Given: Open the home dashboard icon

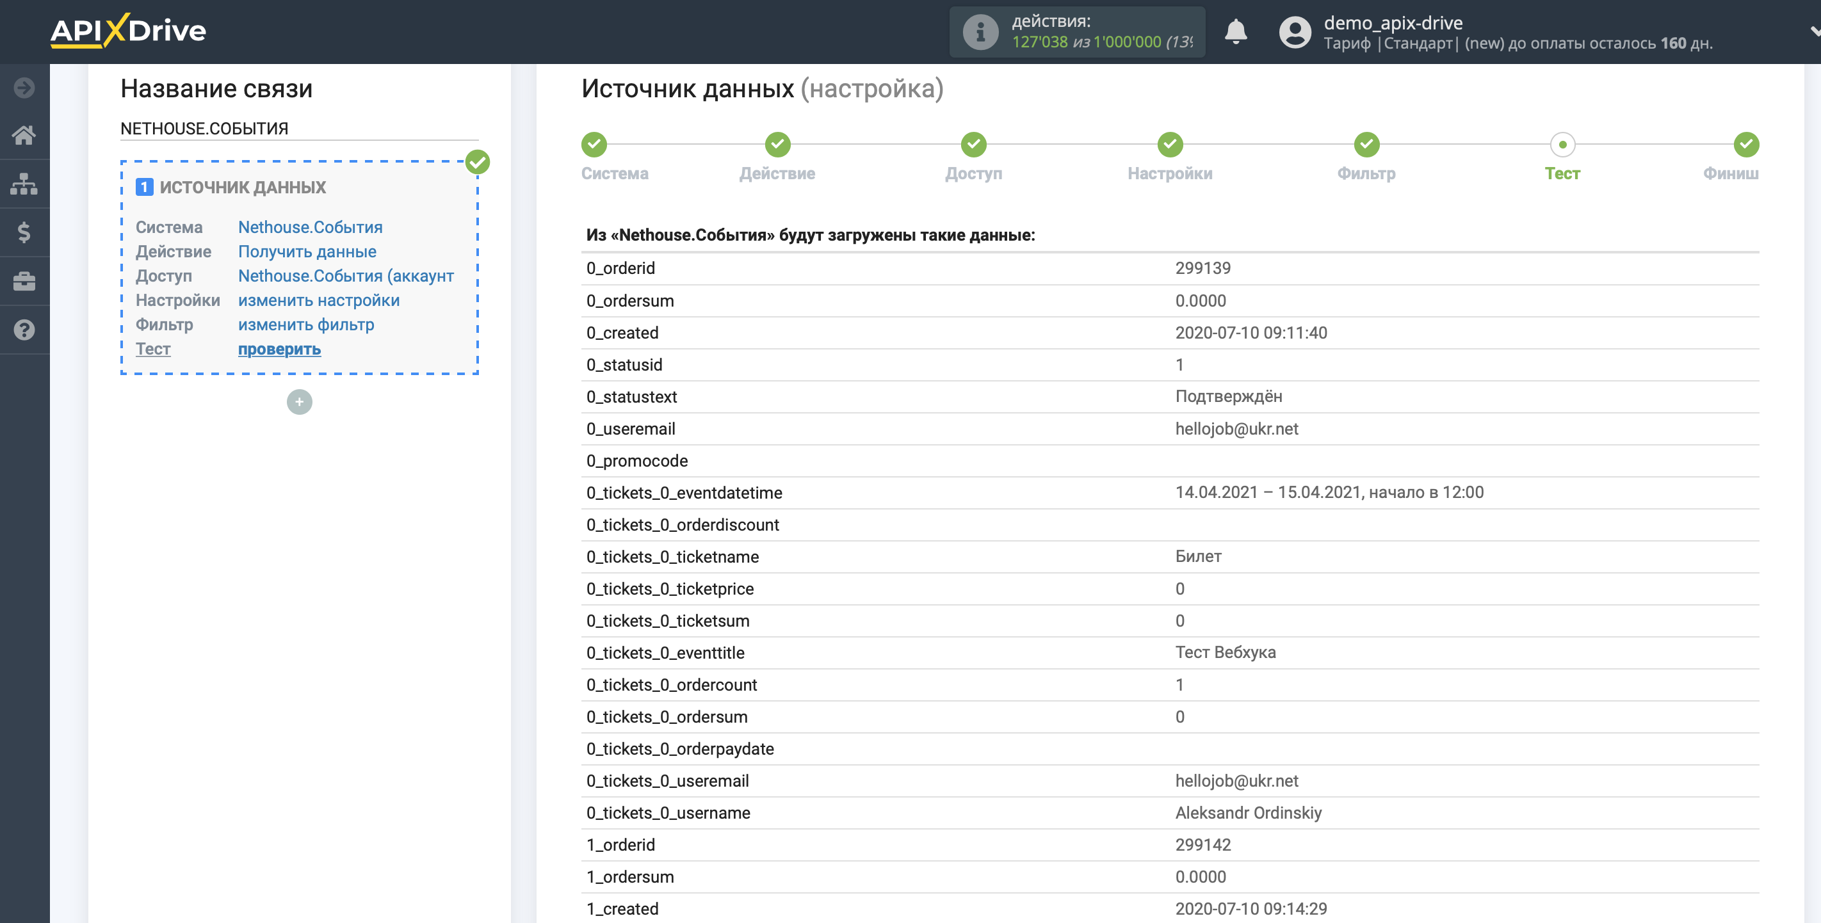Looking at the screenshot, I should click(x=24, y=135).
